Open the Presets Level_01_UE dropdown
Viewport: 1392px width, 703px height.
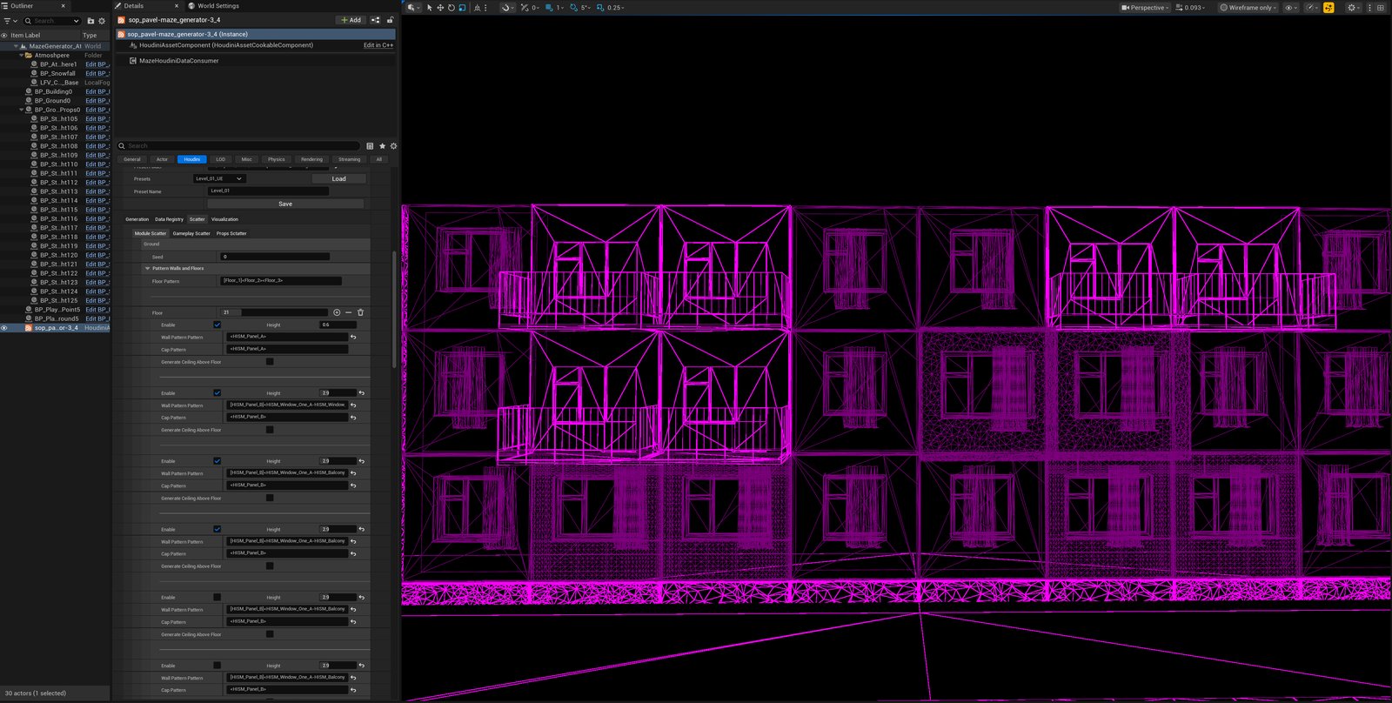219,178
